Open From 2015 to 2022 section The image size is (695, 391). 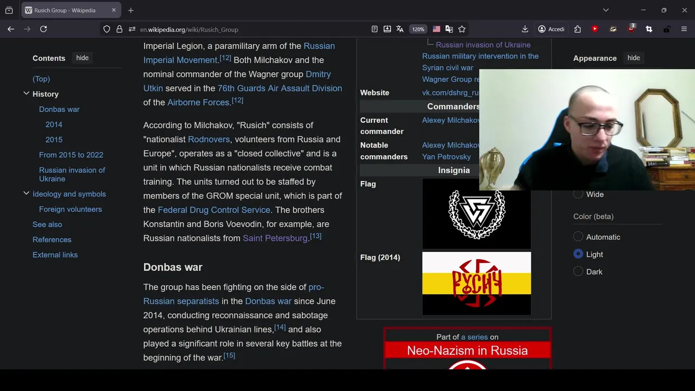click(x=71, y=155)
